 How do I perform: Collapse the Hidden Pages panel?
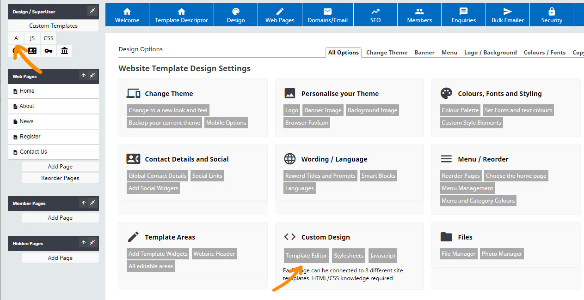(x=93, y=243)
